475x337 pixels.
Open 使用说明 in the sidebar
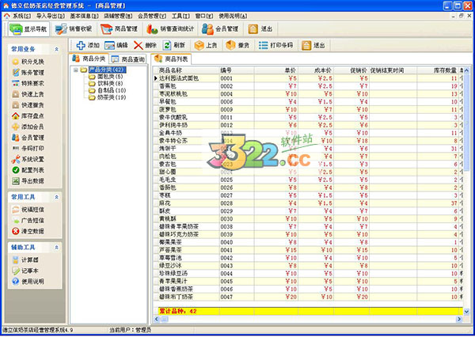tap(28, 282)
